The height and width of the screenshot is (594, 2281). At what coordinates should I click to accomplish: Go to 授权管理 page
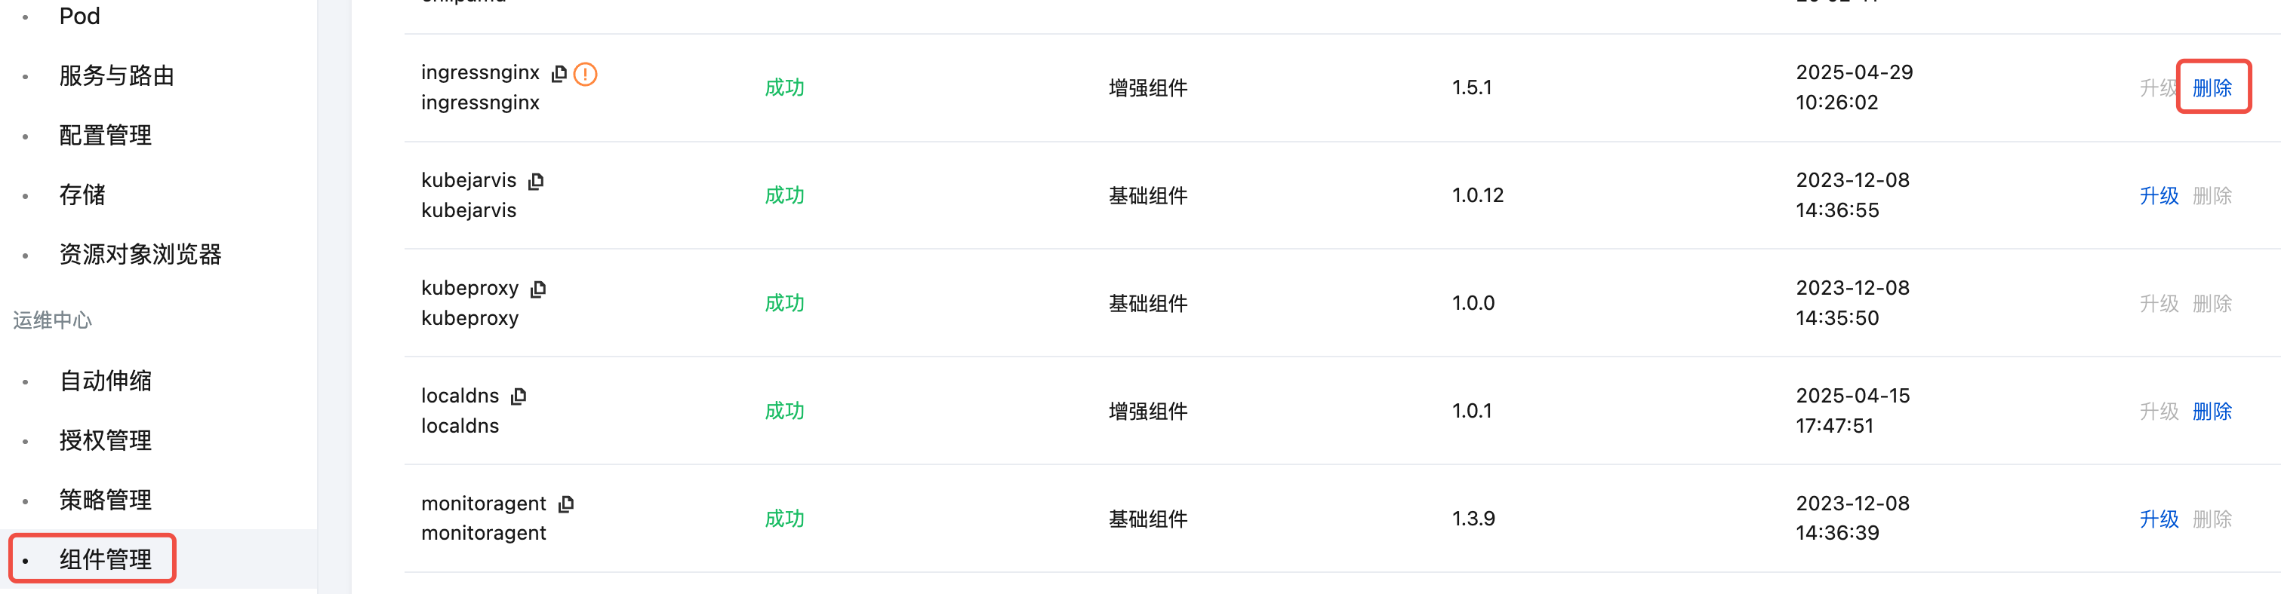[x=106, y=440]
